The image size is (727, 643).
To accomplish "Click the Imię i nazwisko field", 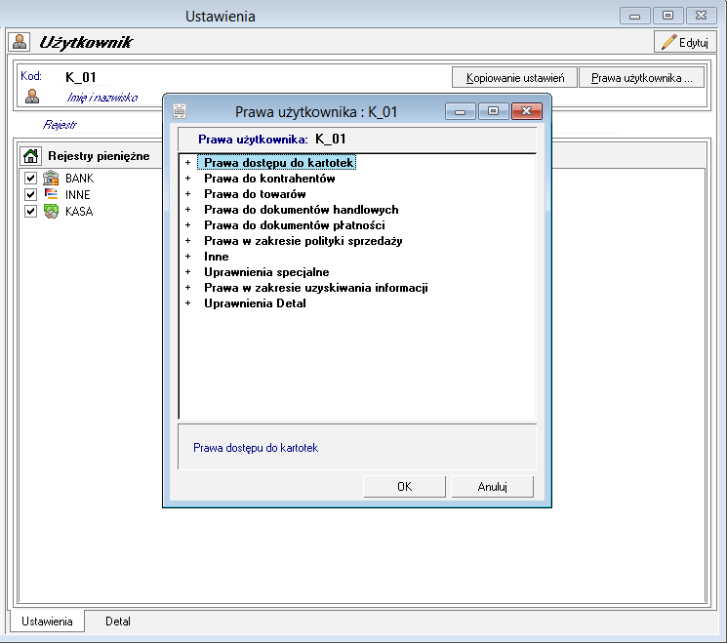I will 102,98.
